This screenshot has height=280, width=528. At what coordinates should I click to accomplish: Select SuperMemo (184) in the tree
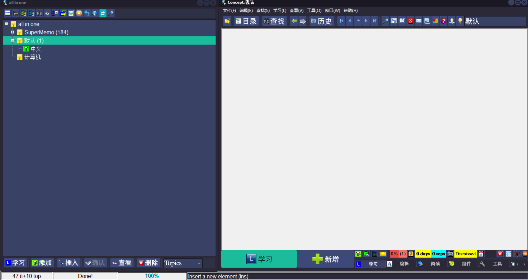coord(46,32)
